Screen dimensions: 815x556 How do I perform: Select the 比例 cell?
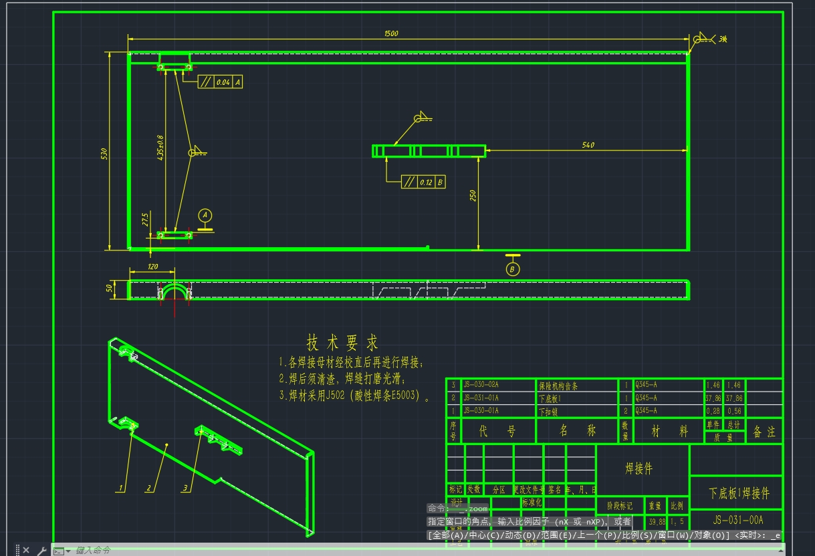677,506
